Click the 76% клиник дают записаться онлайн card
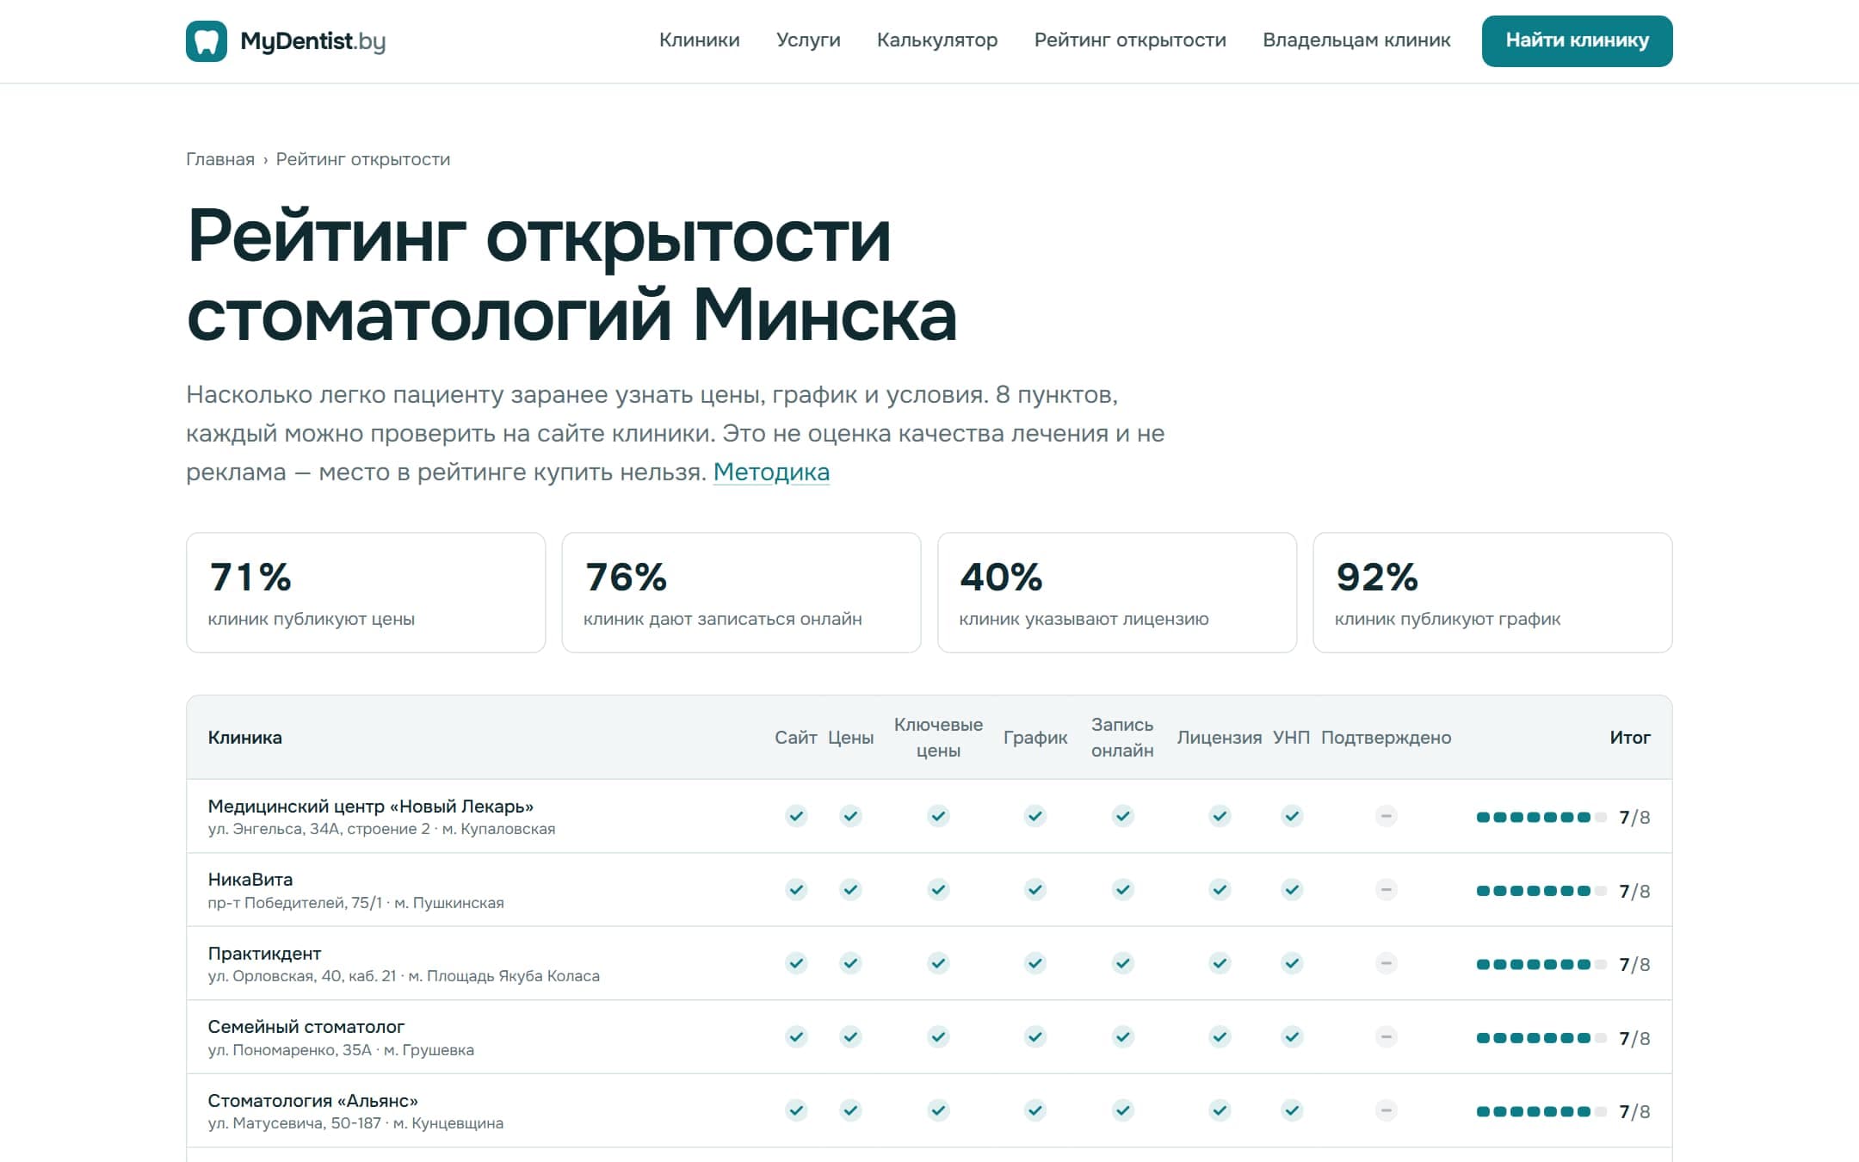This screenshot has height=1162, width=1859. coord(741,592)
